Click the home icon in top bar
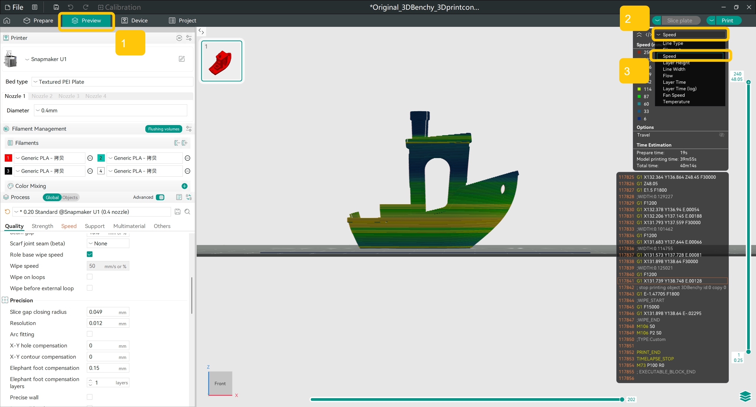 [x=7, y=20]
